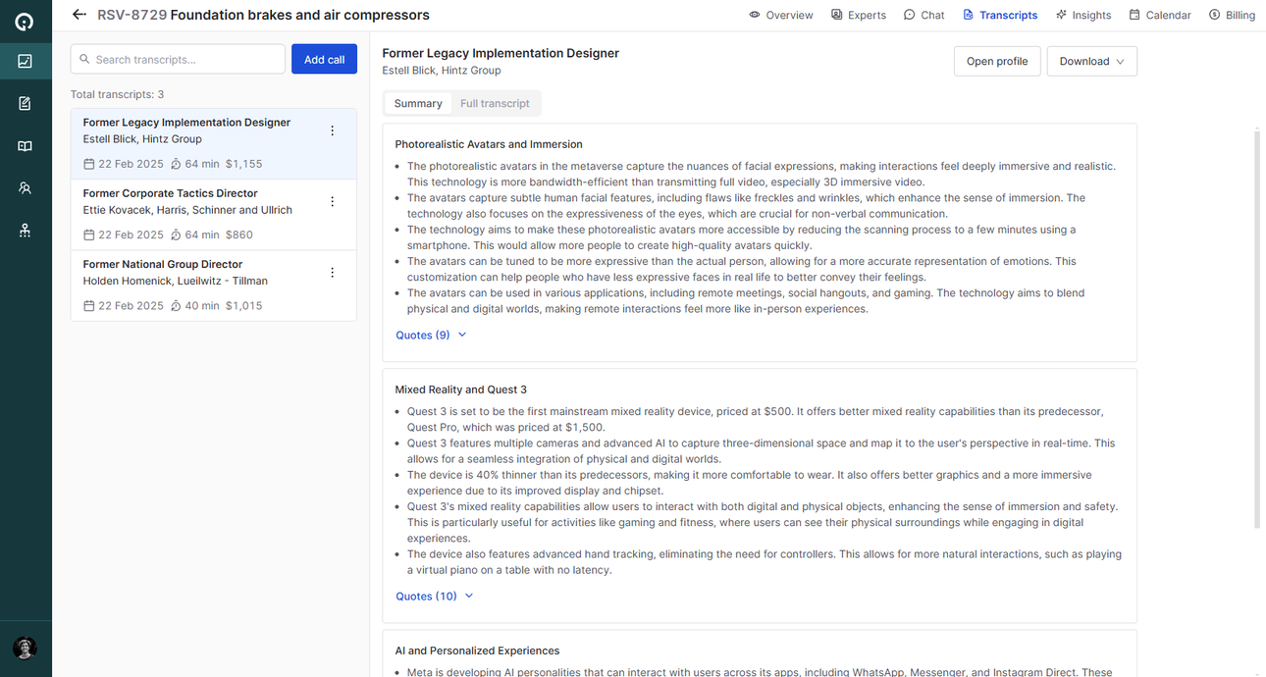The width and height of the screenshot is (1266, 677).
Task: Expand Quotes (10) under Mixed Reality
Action: [434, 596]
